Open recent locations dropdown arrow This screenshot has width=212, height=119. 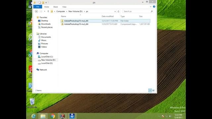[45, 12]
